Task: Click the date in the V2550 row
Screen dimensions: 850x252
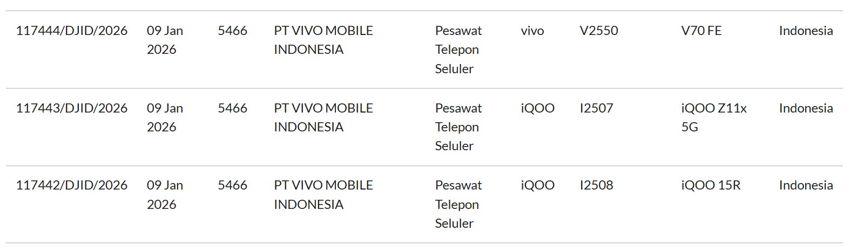Action: [165, 40]
